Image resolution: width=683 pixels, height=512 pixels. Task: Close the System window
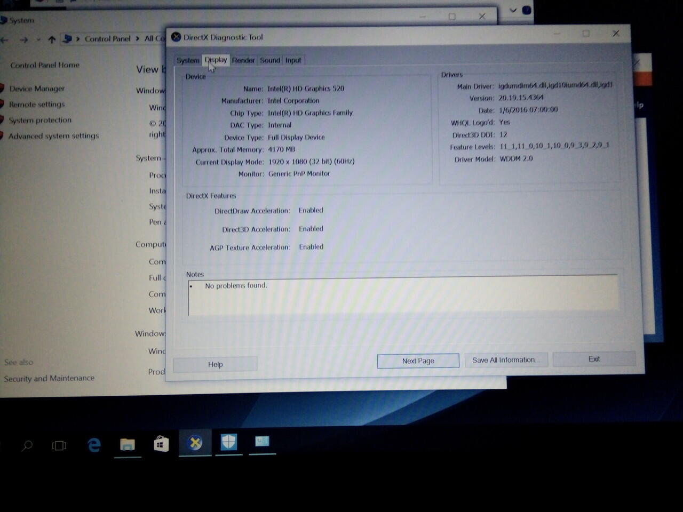pos(482,17)
